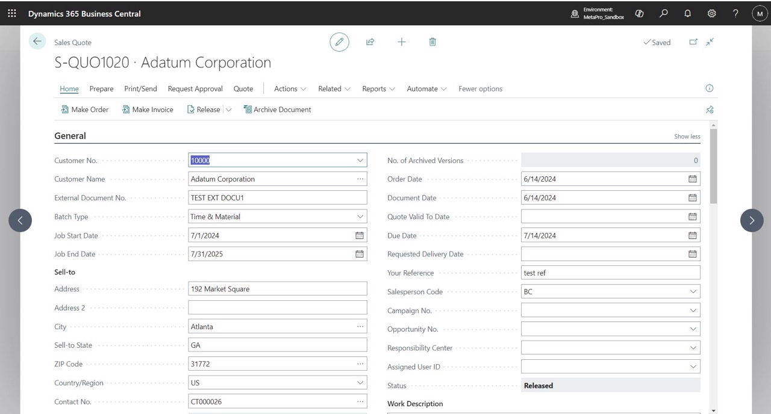This screenshot has width=771, height=414.
Task: Go to the next record arrow
Action: point(752,220)
